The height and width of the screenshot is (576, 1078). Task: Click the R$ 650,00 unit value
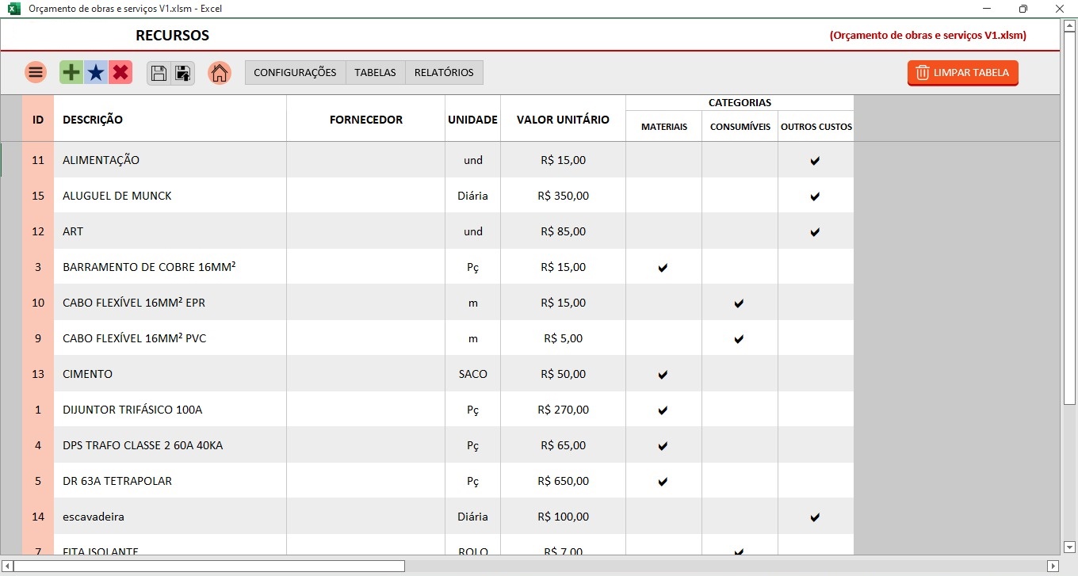(x=563, y=481)
